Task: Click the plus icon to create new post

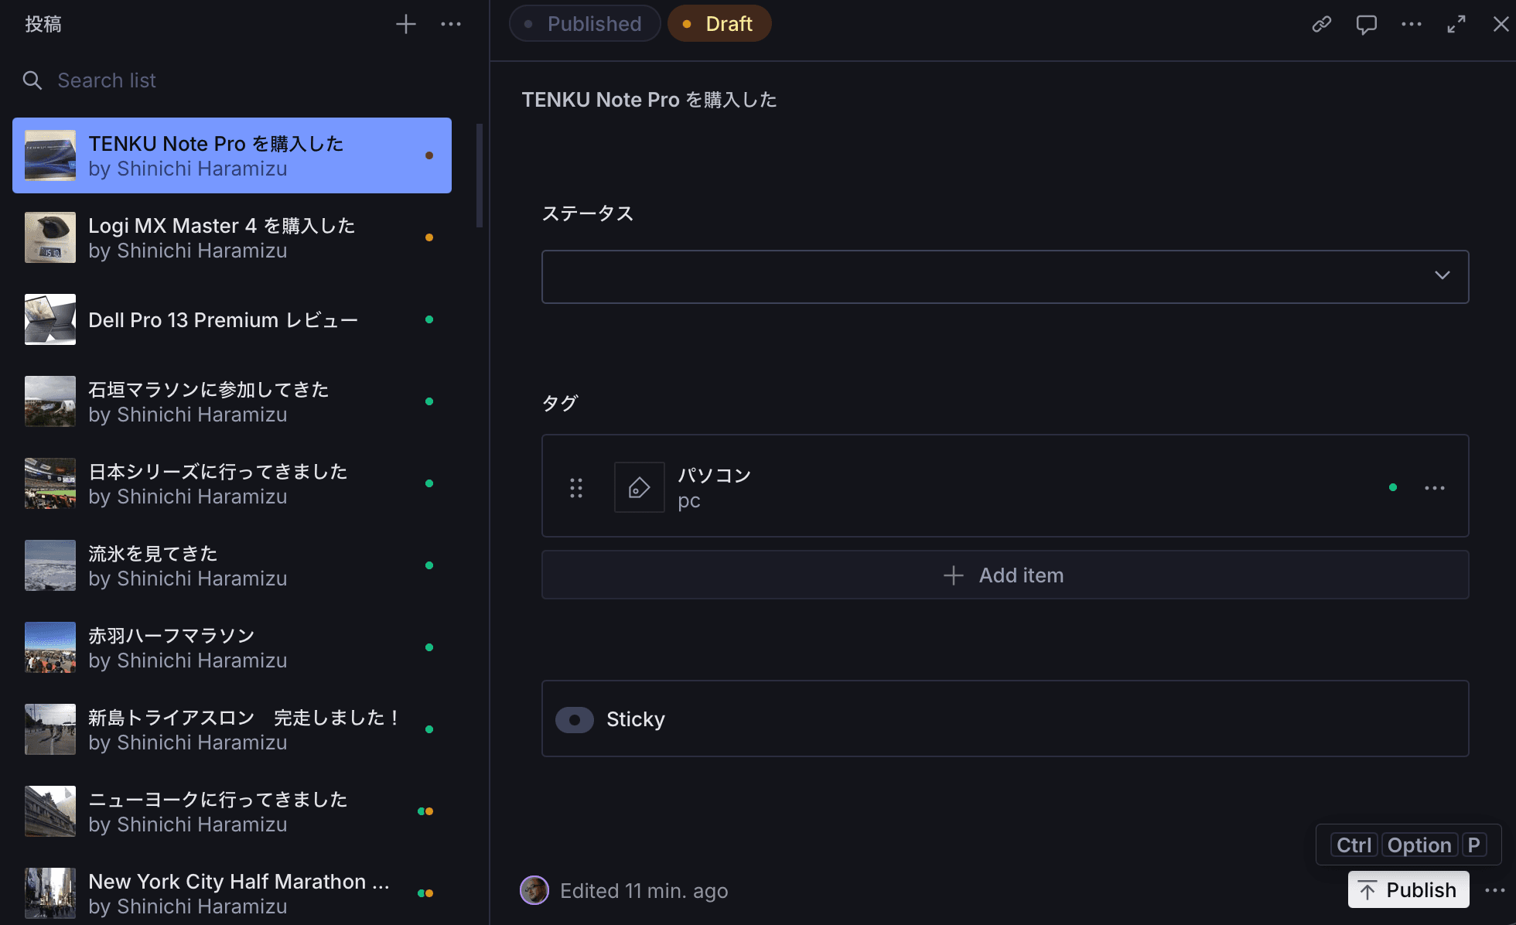Action: [x=406, y=25]
